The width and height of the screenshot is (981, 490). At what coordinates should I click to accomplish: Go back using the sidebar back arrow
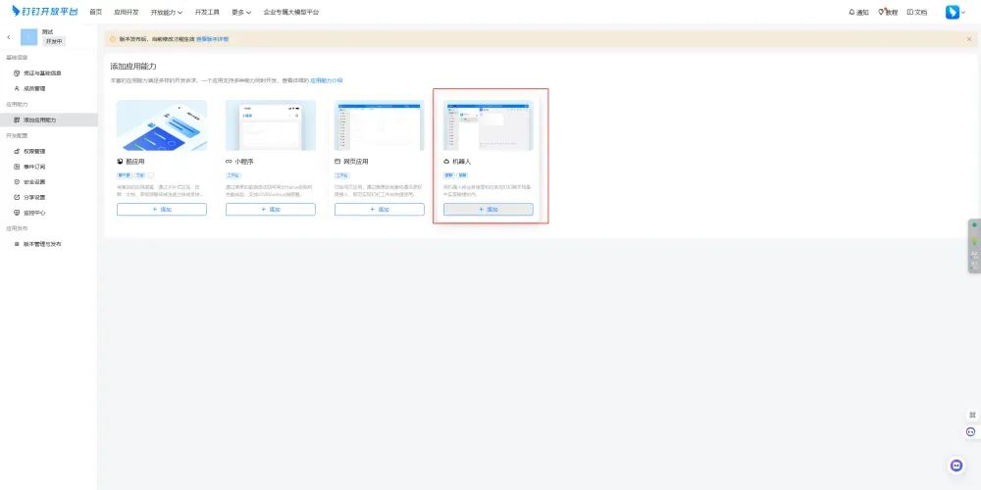click(x=9, y=37)
